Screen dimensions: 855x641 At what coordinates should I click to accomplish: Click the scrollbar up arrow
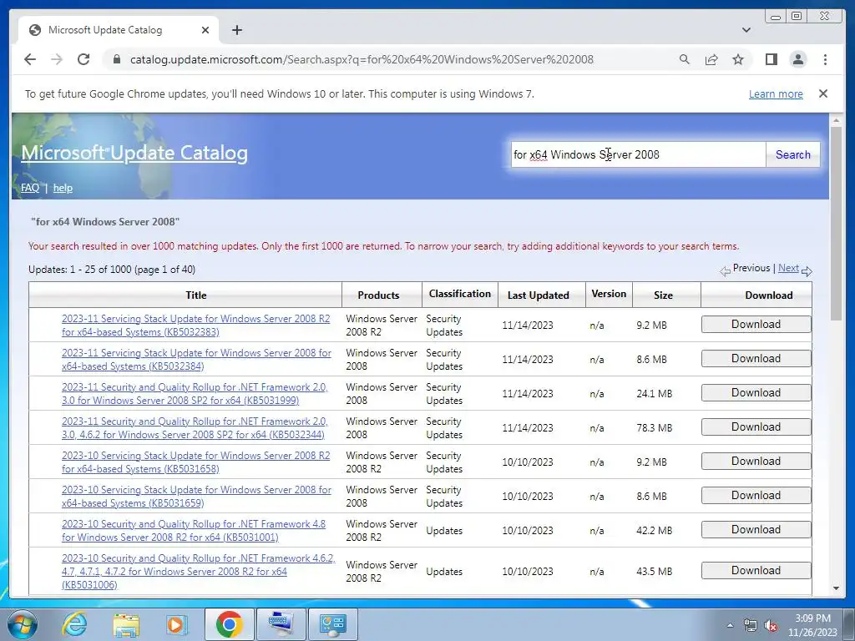836,120
